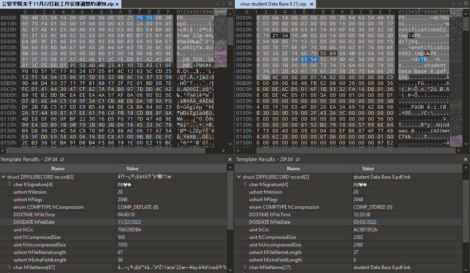The width and height of the screenshot is (470, 273).
Task: Click left hex editor horizontal scrollbar
Action: [x=99, y=151]
